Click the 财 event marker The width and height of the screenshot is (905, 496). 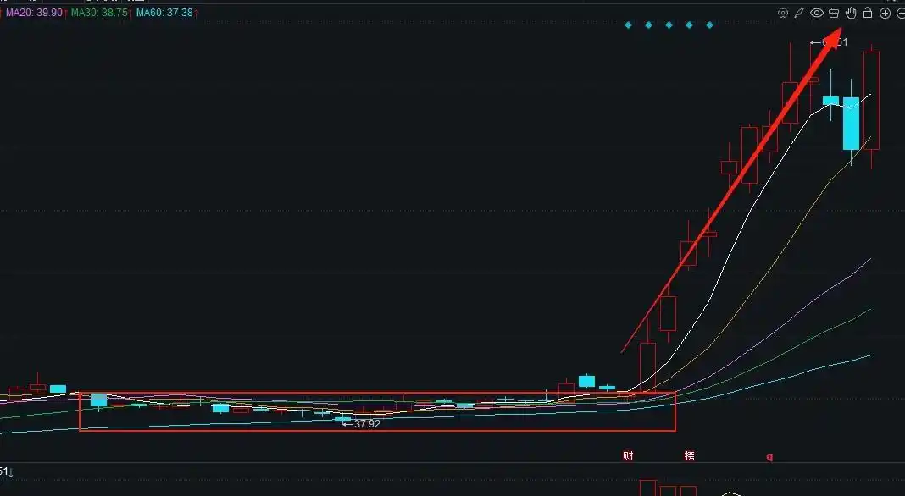(628, 456)
